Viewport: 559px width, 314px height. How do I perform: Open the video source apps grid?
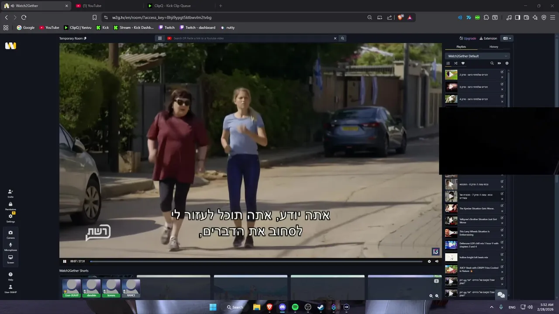160,38
